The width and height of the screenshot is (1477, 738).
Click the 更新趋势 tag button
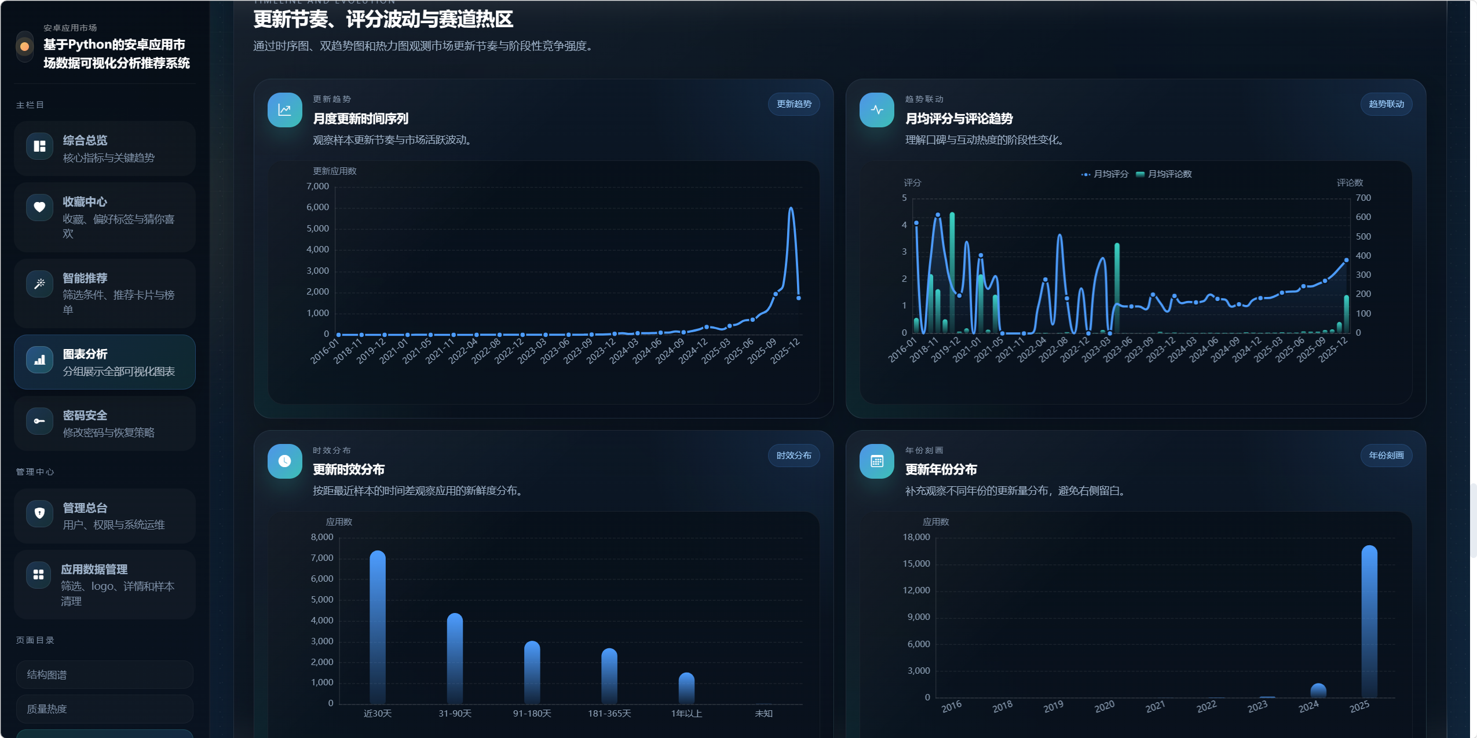point(794,104)
